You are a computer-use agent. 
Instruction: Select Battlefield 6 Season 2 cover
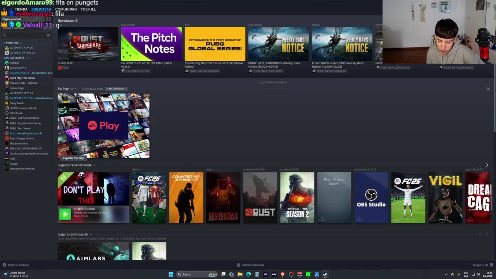coord(297,198)
